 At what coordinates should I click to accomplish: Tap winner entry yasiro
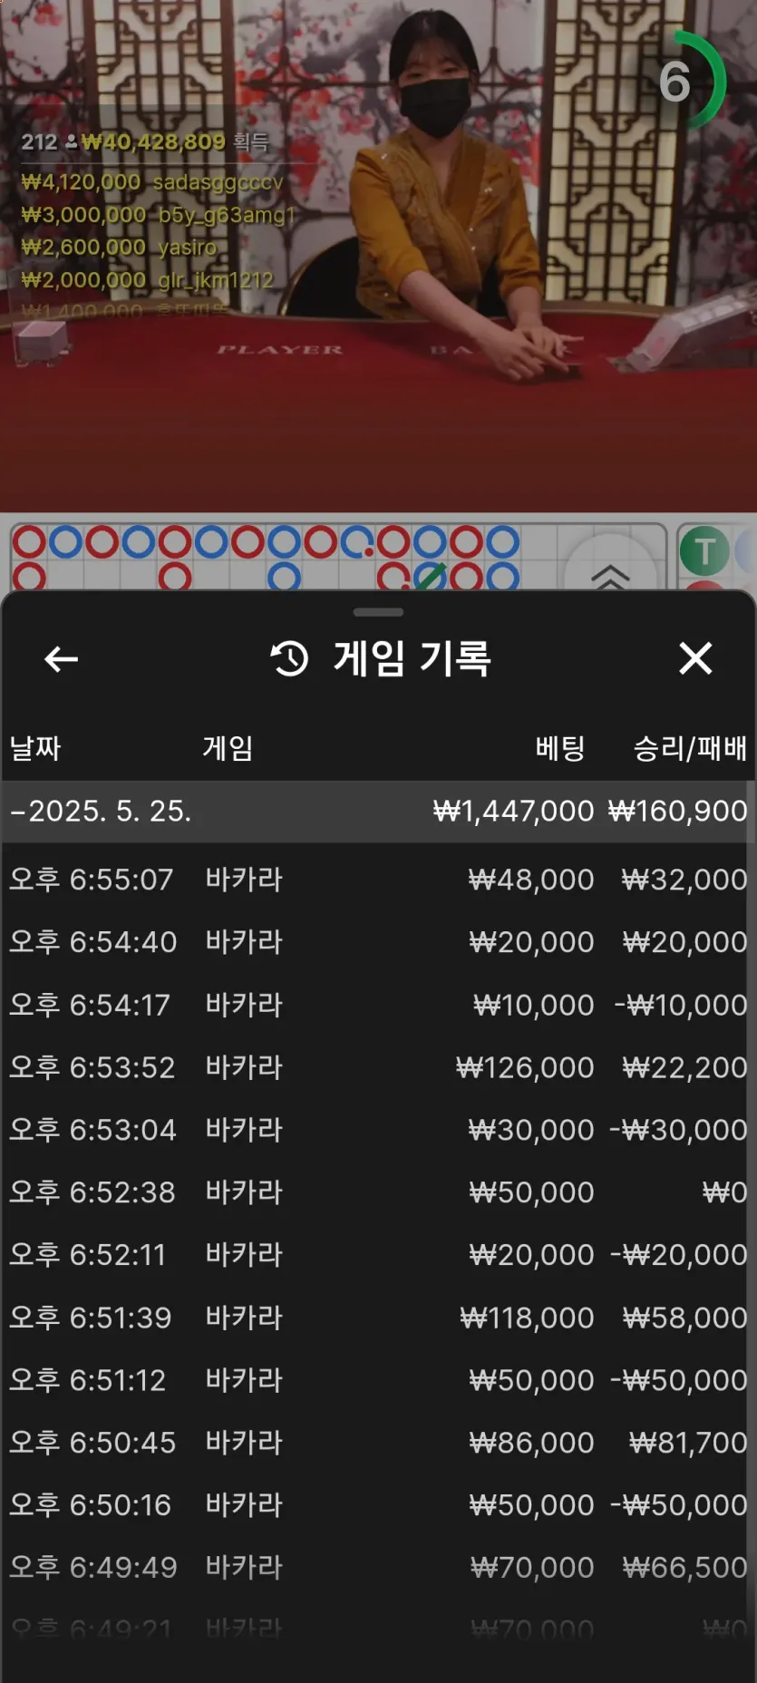119,248
